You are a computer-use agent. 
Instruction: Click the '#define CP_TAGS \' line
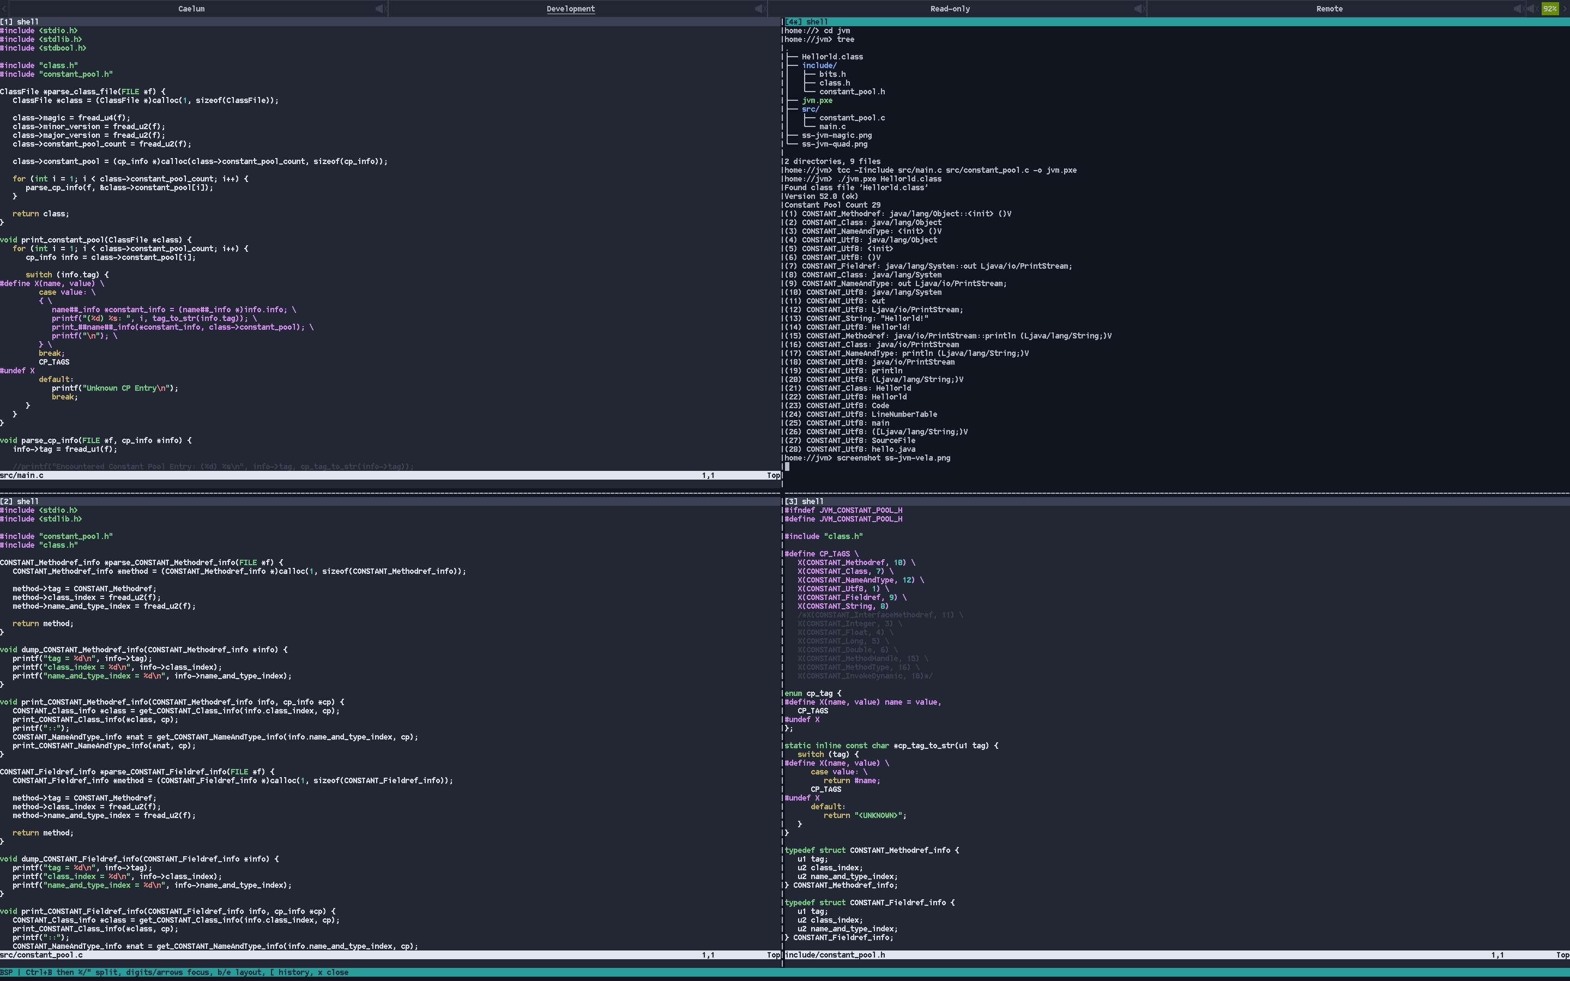click(x=822, y=553)
